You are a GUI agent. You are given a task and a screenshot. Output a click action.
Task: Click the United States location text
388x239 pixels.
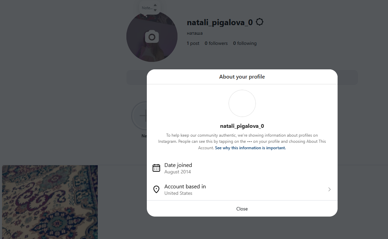tap(178, 193)
